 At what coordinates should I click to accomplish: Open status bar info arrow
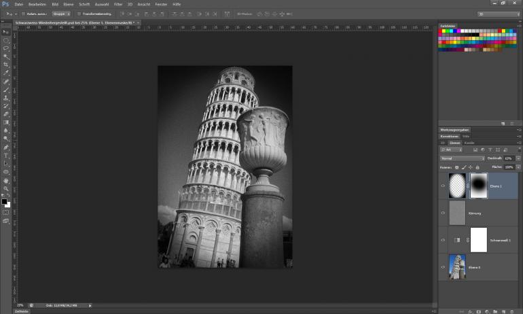point(90,306)
